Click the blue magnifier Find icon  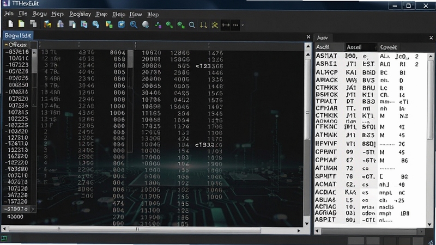pos(134,24)
